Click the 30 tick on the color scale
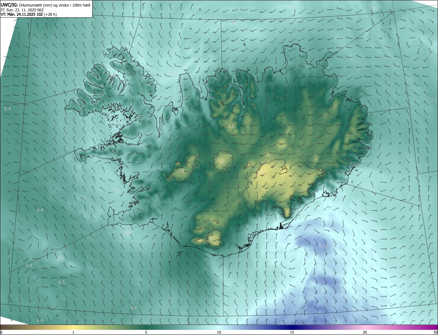The image size is (438, 335). (x=365, y=332)
